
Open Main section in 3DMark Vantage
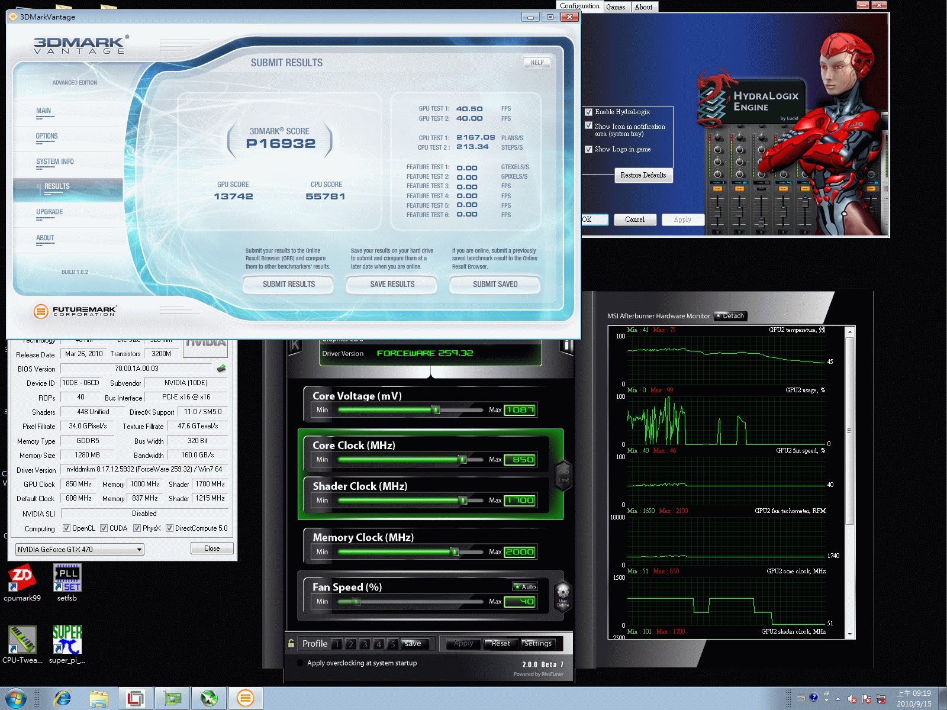coord(44,111)
